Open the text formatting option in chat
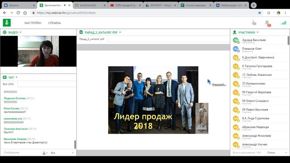290x163 pixels. click(45, 153)
